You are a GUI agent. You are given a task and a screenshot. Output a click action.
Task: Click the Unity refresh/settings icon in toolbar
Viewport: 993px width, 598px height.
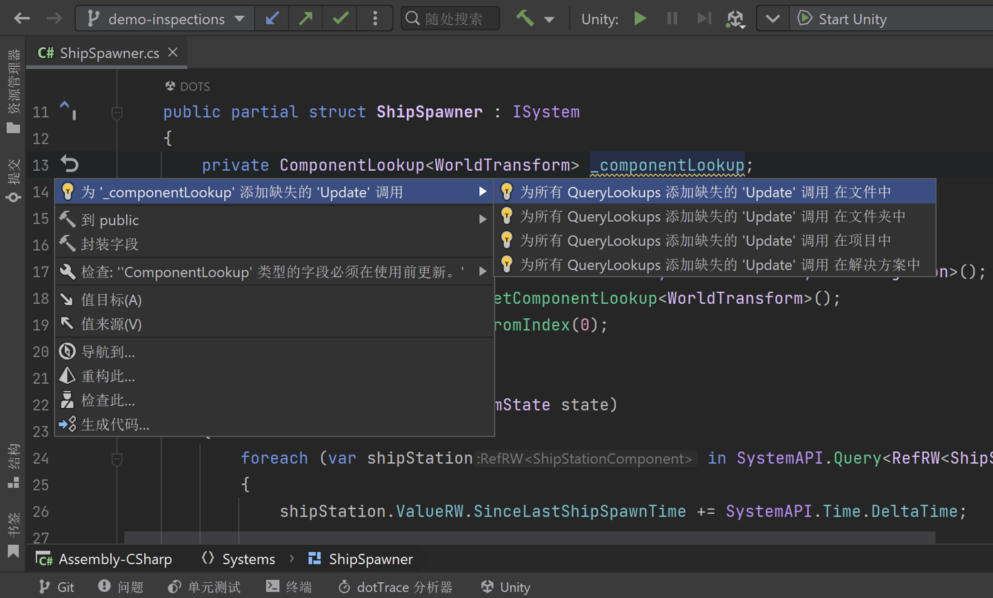(736, 19)
